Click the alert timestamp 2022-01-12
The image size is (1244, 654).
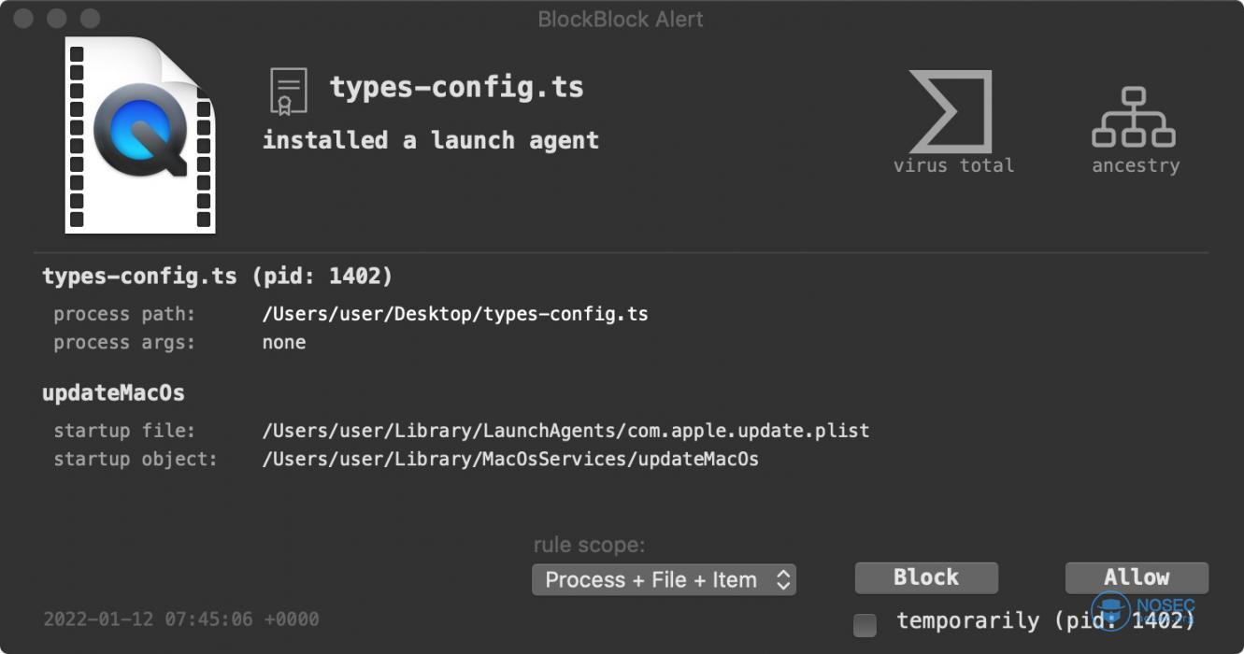(181, 618)
